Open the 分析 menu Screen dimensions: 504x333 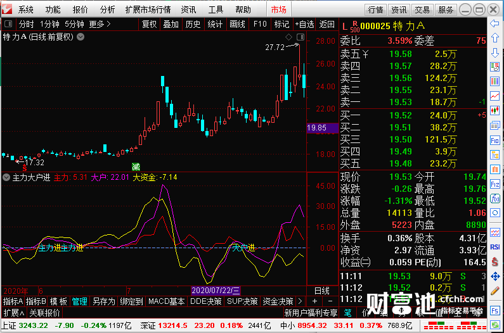tap(107, 9)
